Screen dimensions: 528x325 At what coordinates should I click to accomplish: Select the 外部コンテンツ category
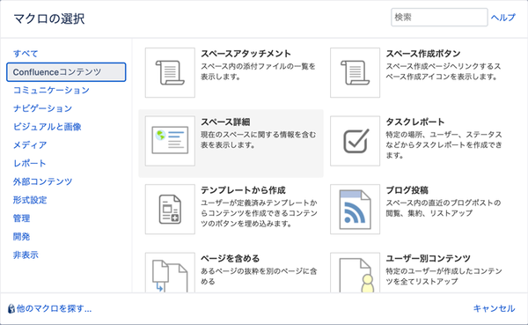click(42, 181)
